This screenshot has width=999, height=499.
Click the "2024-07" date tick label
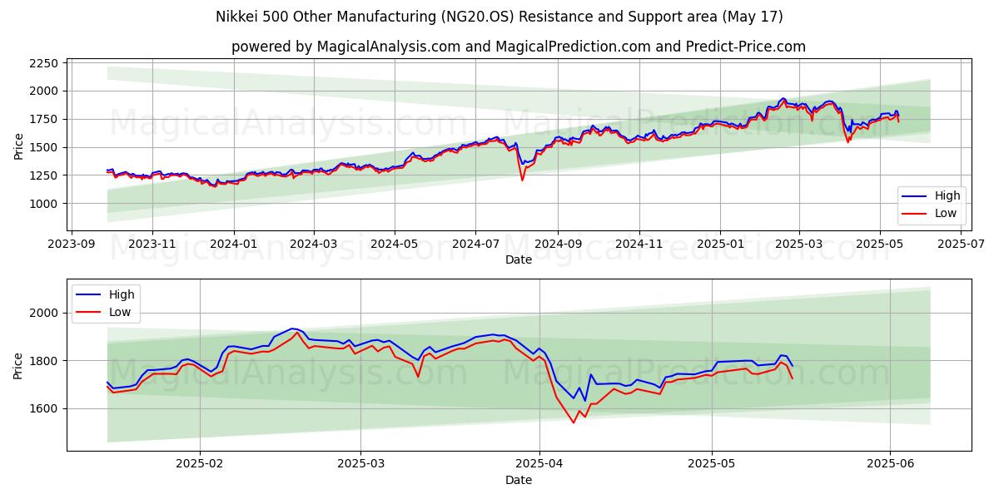click(x=475, y=245)
